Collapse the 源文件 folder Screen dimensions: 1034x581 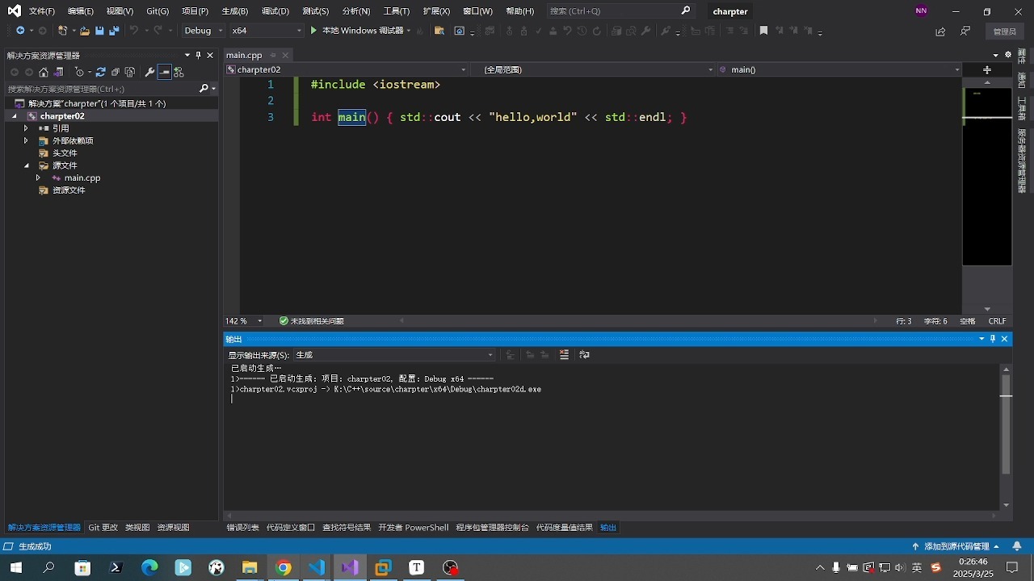pos(26,165)
